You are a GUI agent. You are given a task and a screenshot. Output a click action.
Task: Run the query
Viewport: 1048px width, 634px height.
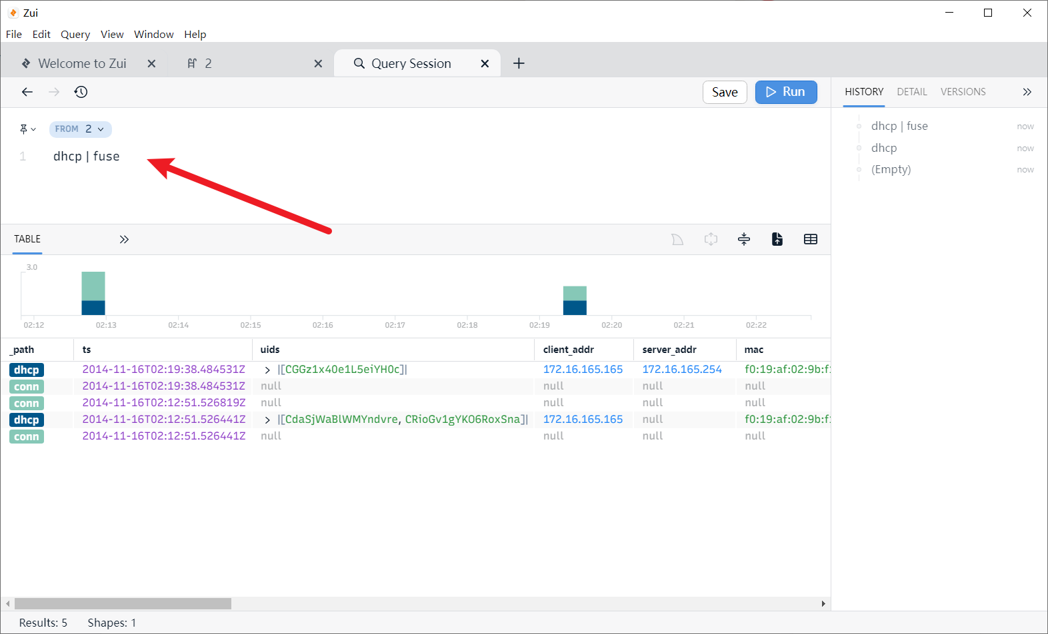coord(786,92)
